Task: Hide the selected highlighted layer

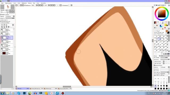Action: 2,37
